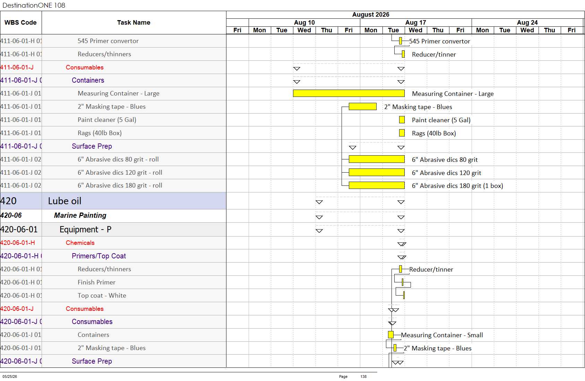Select the 6" Abrasive dics 80 grit bar
The width and height of the screenshot is (585, 381).
point(377,159)
